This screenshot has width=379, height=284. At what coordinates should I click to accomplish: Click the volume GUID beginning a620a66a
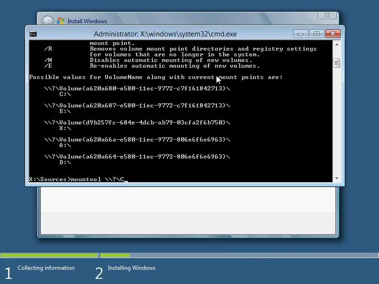point(137,140)
